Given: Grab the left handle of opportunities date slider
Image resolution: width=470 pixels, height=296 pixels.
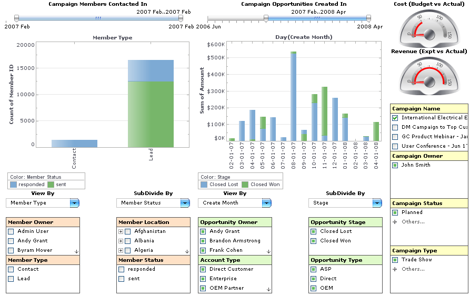Looking at the screenshot, I should [x=266, y=18].
